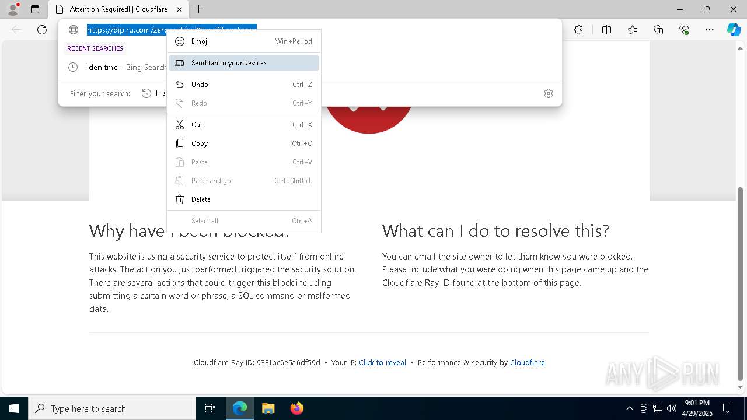The image size is (747, 420).
Task: Refresh the page
Action: [42, 30]
